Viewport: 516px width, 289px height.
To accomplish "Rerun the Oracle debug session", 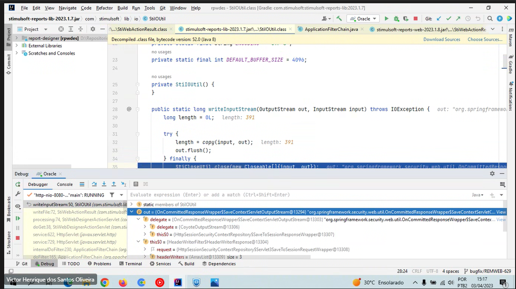I will pos(18,184).
